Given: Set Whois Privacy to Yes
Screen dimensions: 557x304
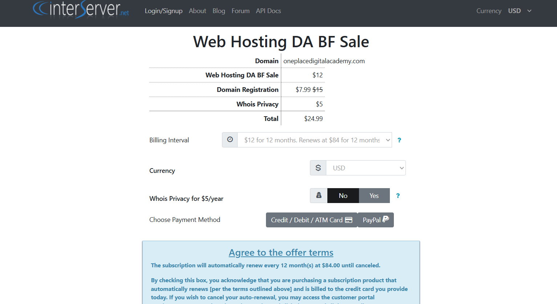Looking at the screenshot, I should (374, 196).
